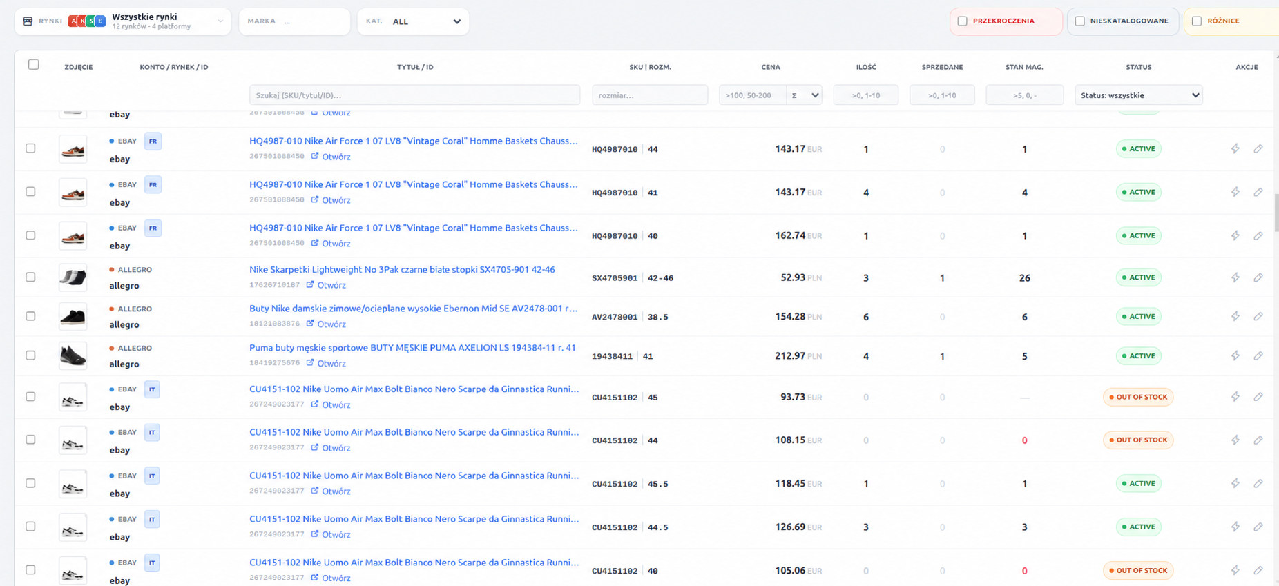Click lightning icon for Puma Axelion 19438411 row
This screenshot has height=586, width=1279.
[1235, 355]
